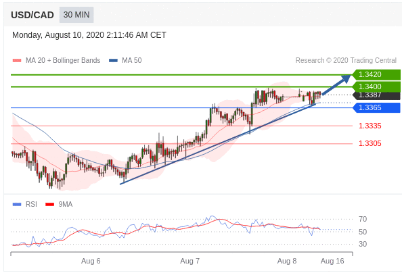This screenshot has height=275, width=402.
Task: Toggle the 9MA legend entry
Action: pos(59,204)
